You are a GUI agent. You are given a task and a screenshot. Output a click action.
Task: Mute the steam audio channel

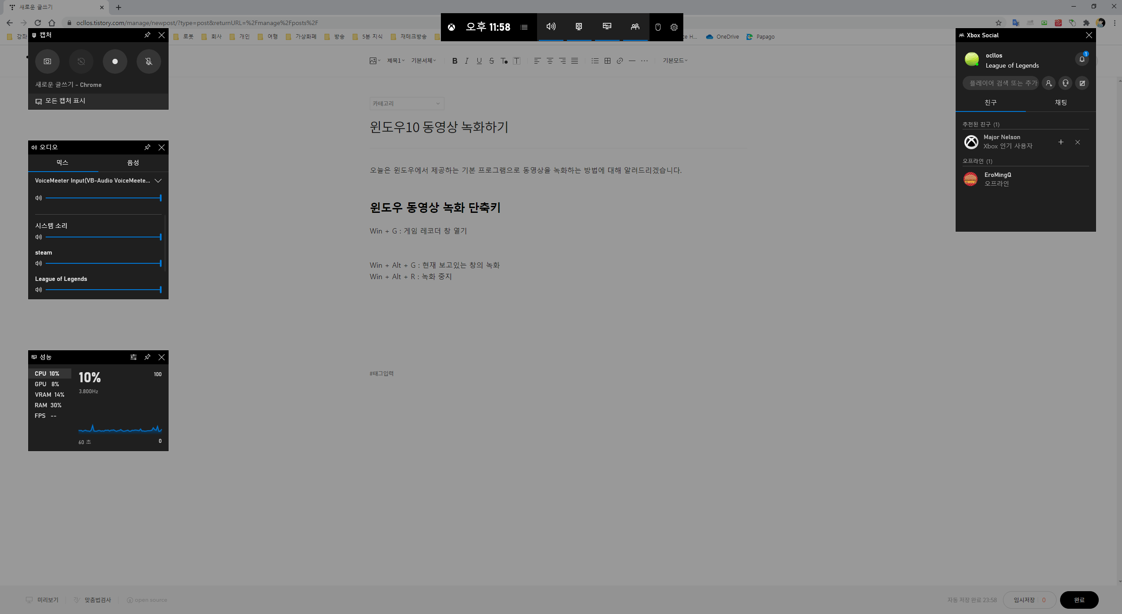pos(39,263)
